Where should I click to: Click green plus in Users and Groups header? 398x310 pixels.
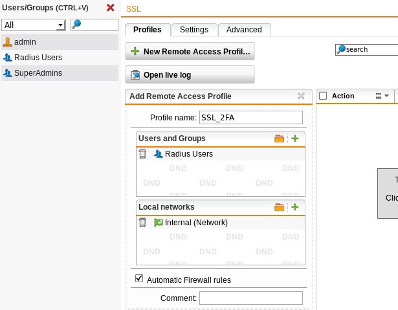point(295,138)
